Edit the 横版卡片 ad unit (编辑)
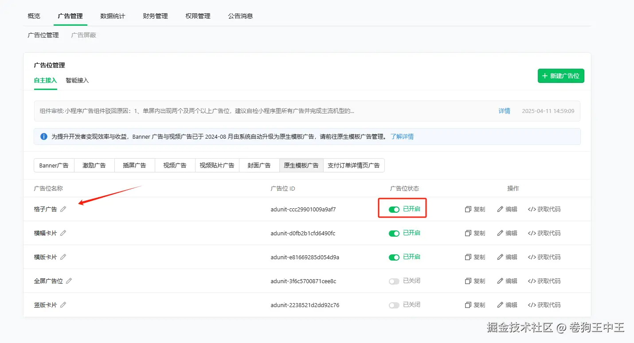 [x=507, y=257]
